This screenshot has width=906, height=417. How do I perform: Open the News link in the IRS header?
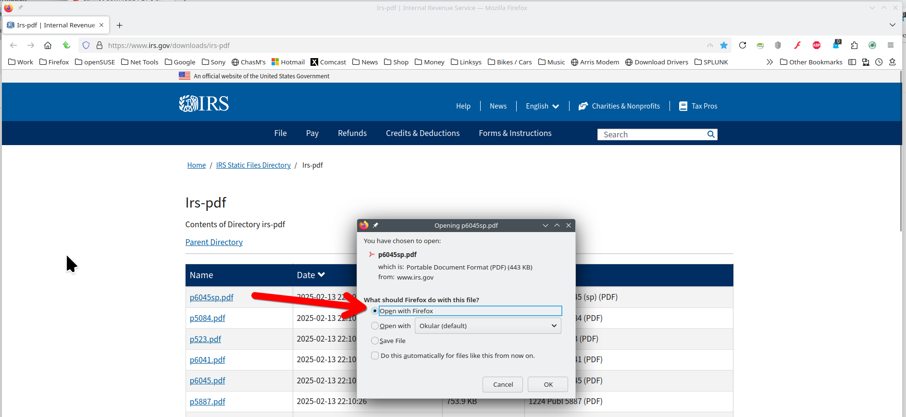tap(498, 106)
